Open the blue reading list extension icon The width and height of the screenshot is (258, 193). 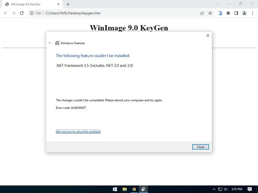pos(220,13)
